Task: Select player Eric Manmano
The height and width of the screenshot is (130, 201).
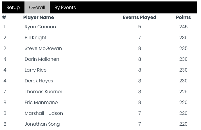Action: 41,102
